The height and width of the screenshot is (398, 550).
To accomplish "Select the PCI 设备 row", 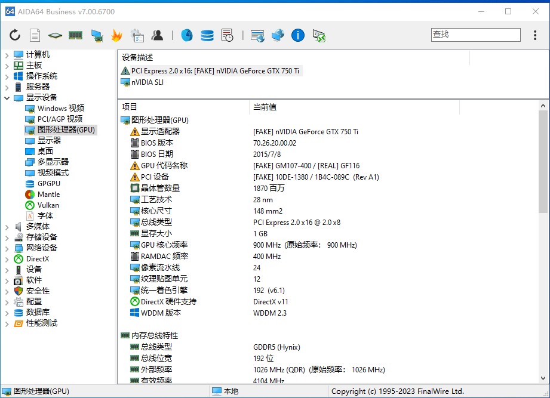I will (x=254, y=177).
